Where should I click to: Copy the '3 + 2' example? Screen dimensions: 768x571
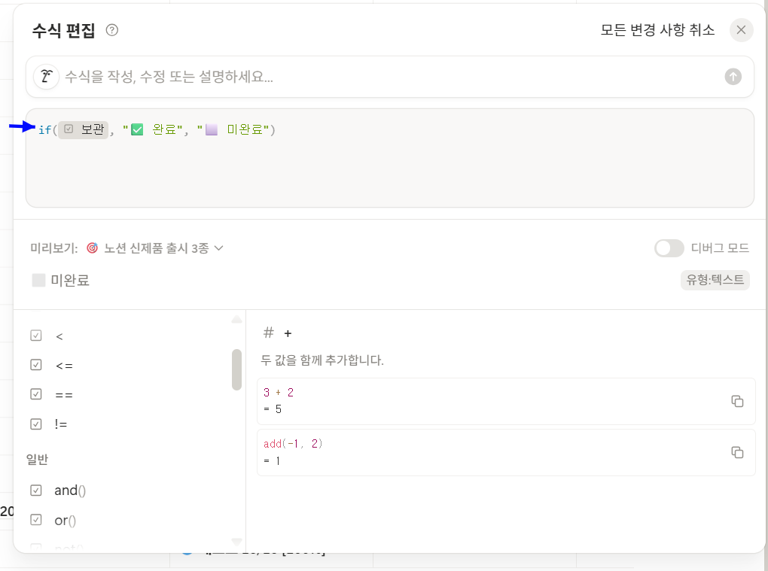737,401
